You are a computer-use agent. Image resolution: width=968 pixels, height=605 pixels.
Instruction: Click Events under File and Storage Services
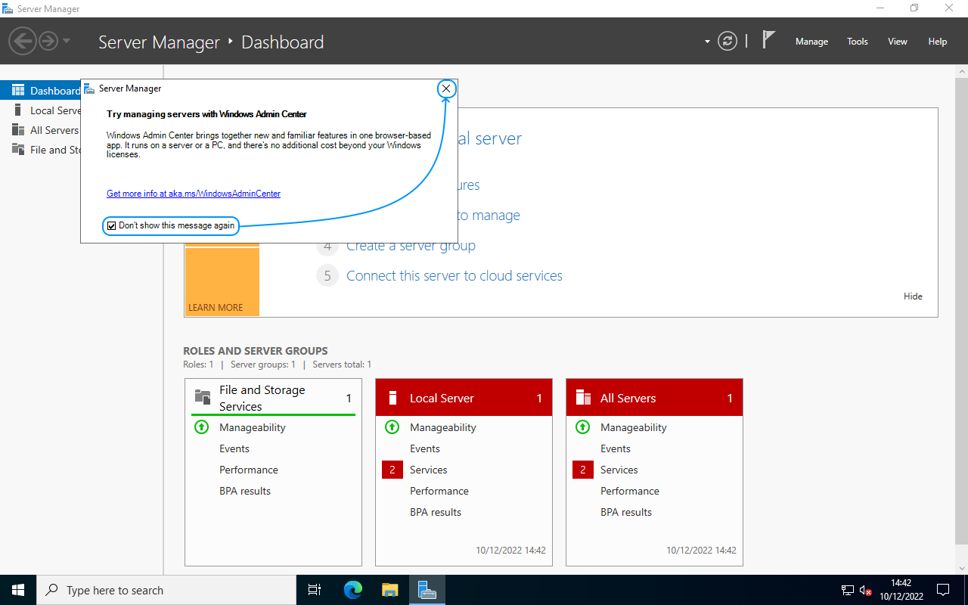pyautogui.click(x=234, y=448)
